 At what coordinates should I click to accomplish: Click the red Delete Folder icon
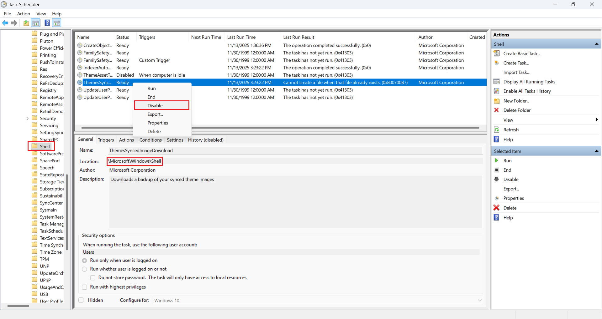(x=497, y=110)
